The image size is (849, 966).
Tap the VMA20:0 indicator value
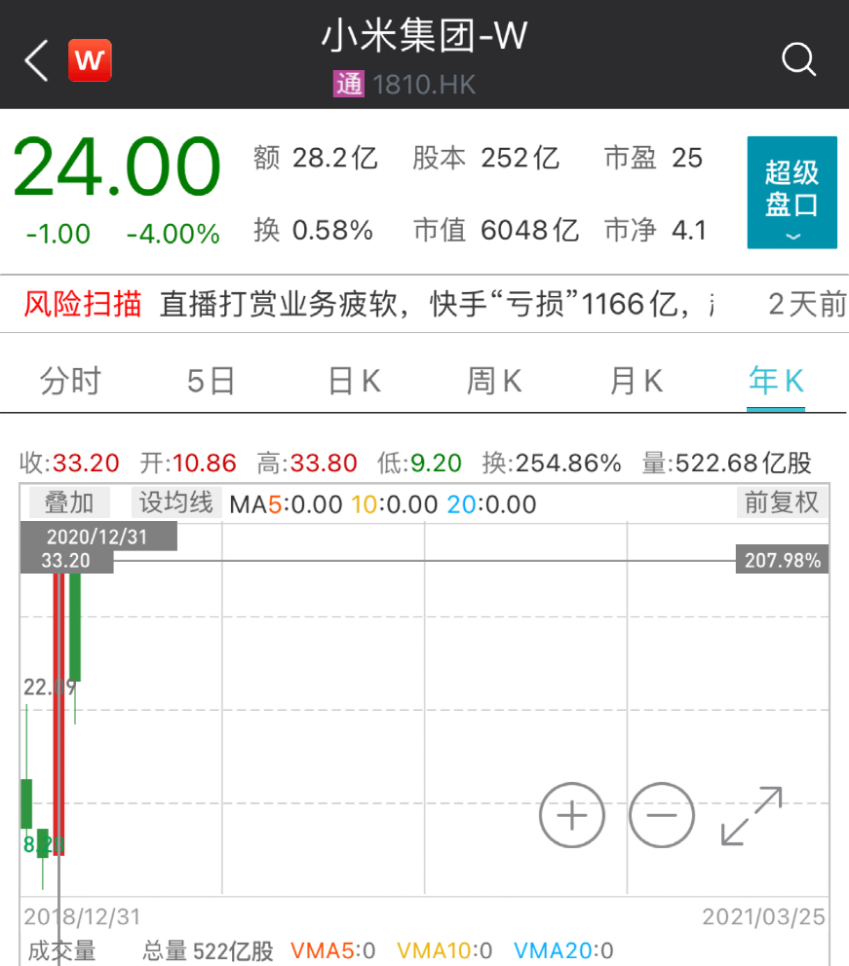coord(563,950)
